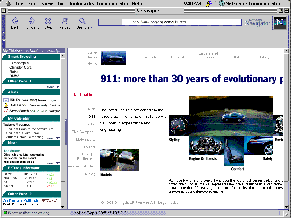Click the buddy icon beside Bob Lisbo

click(6, 105)
